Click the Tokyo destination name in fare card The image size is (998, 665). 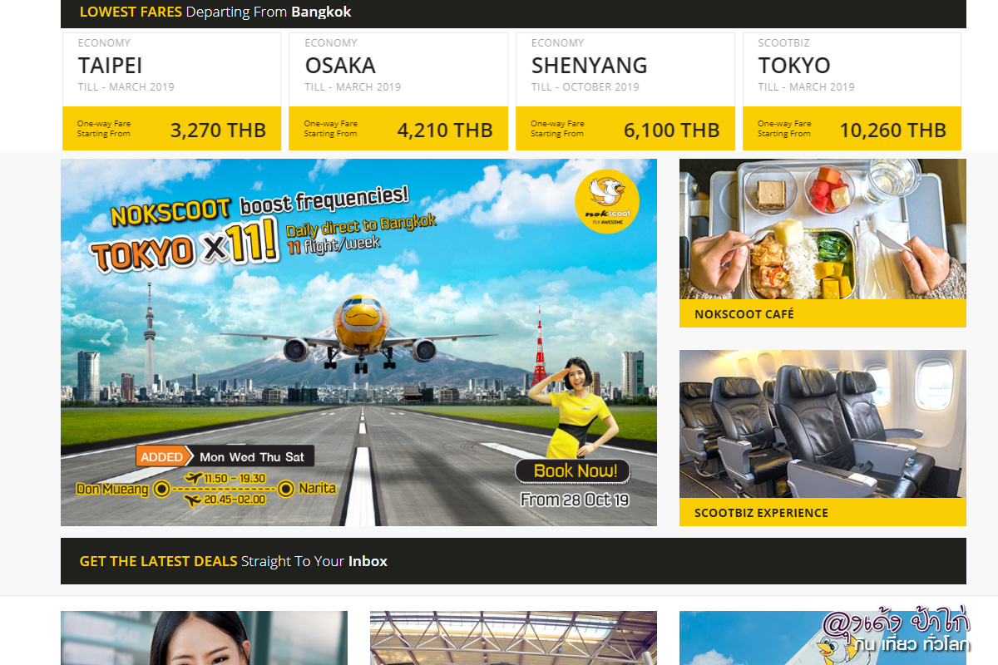(x=794, y=66)
